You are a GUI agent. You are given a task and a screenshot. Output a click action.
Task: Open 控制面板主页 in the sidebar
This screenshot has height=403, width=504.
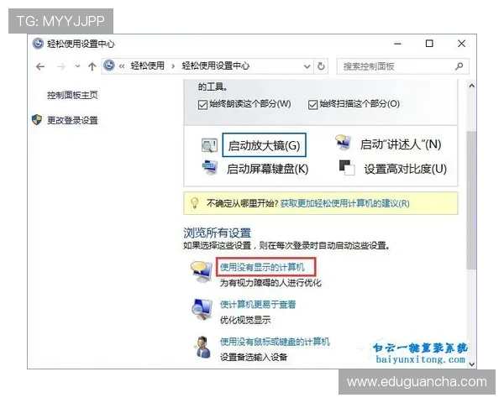[x=72, y=95]
